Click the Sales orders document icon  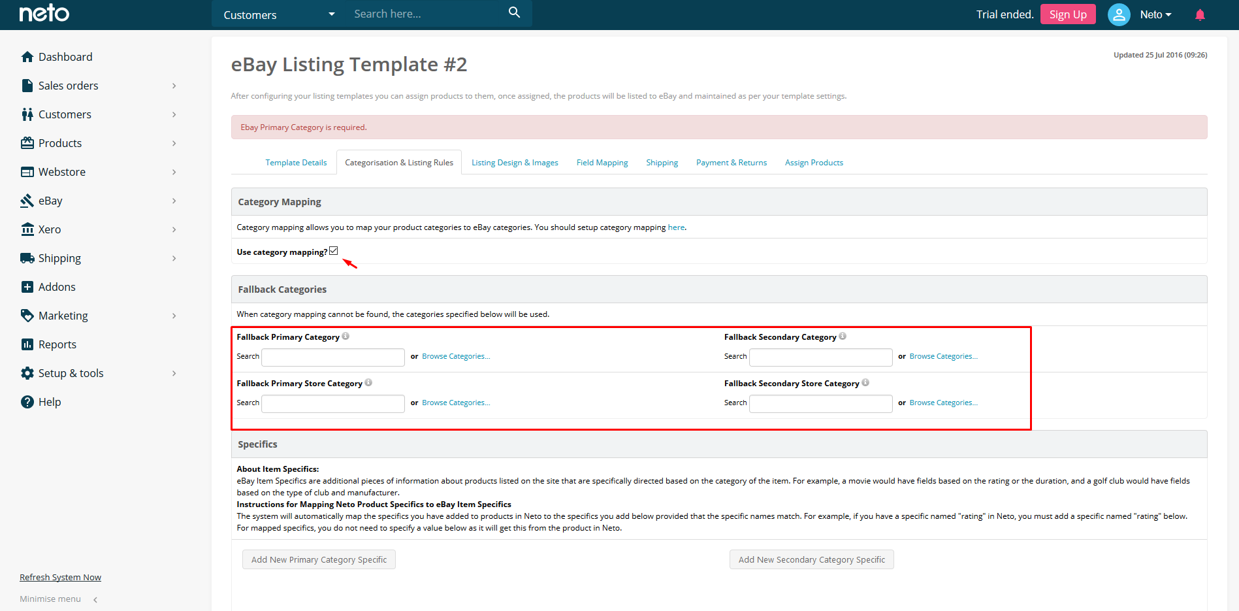click(x=27, y=86)
